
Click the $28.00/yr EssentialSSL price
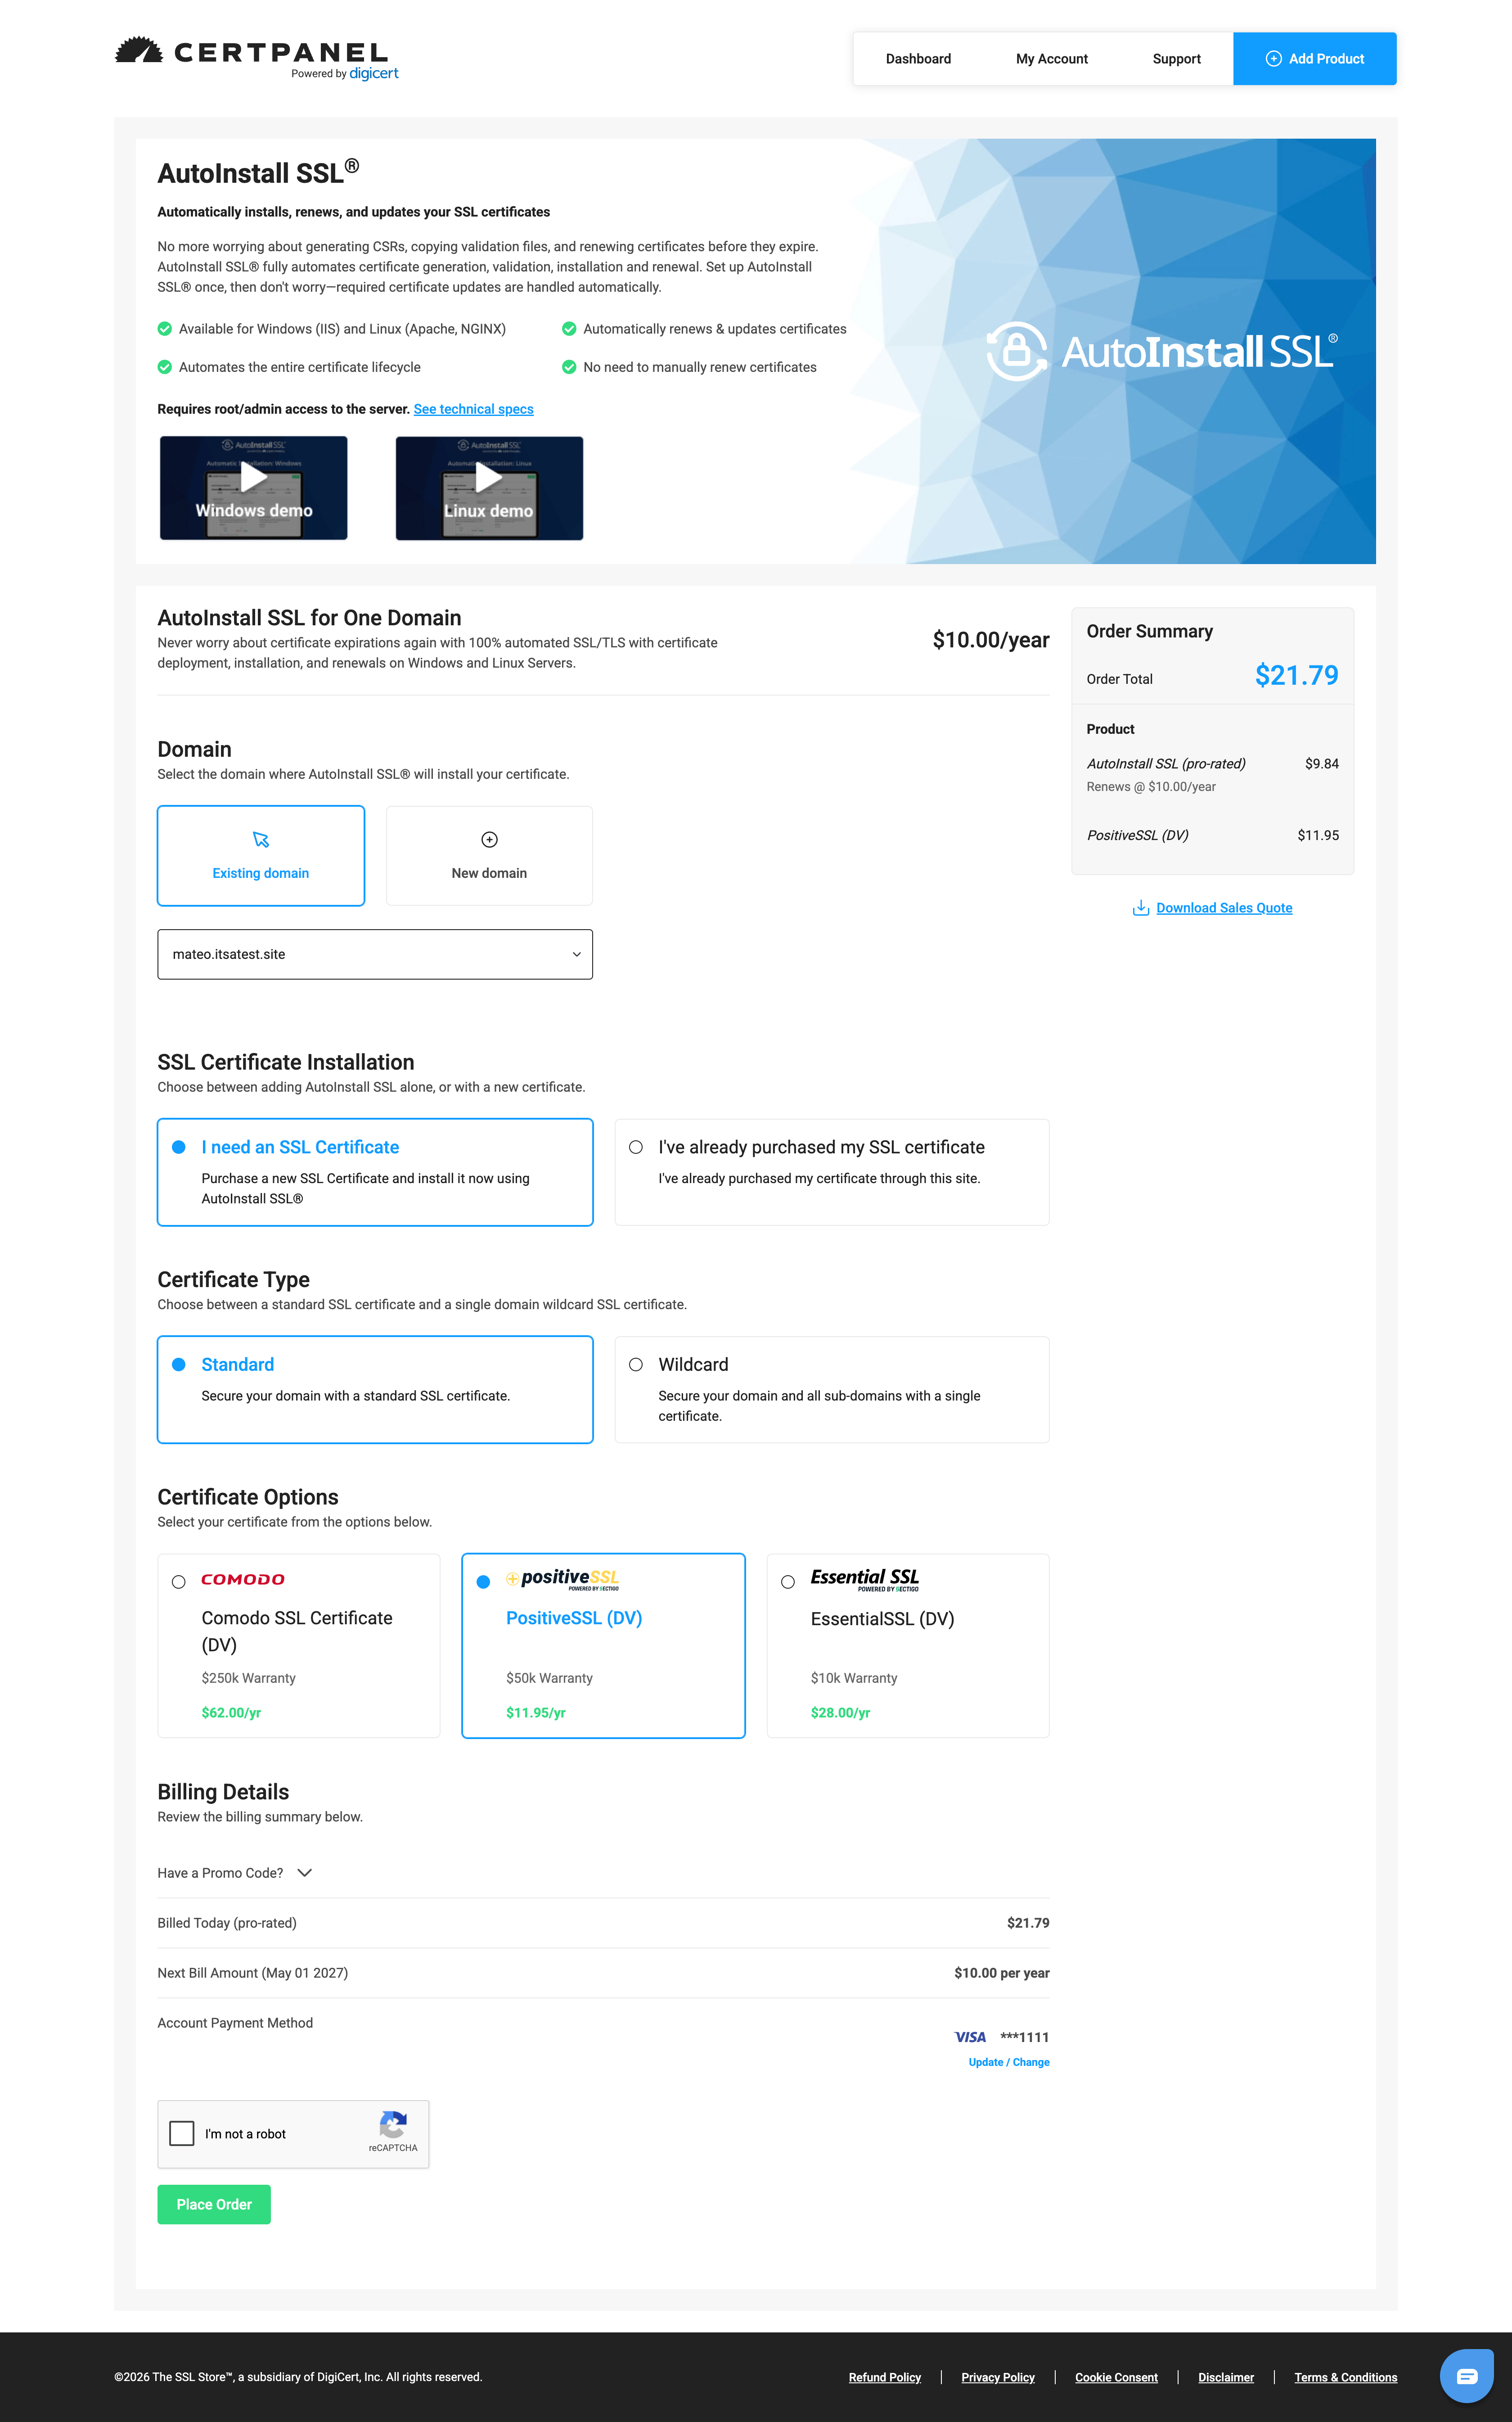point(840,1713)
